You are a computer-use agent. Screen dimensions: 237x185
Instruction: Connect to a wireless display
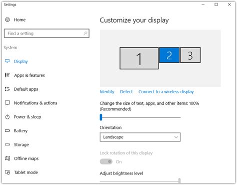[x=166, y=92]
